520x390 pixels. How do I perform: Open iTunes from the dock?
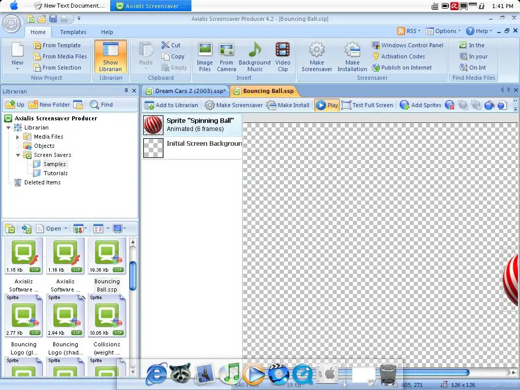[x=230, y=374]
